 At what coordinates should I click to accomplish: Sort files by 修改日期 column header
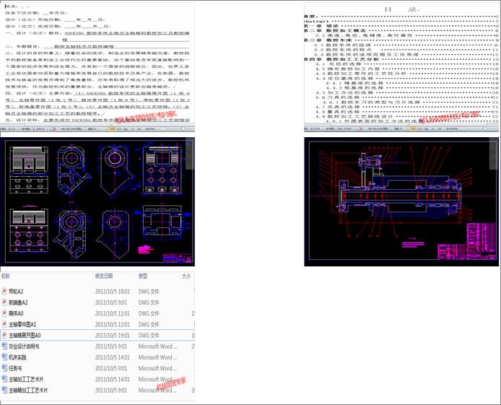pyautogui.click(x=105, y=276)
